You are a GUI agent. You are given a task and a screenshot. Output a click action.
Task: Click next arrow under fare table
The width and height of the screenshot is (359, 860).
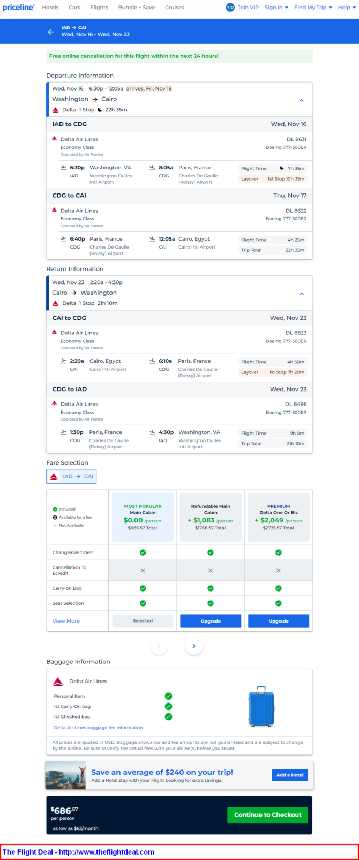pos(194,646)
